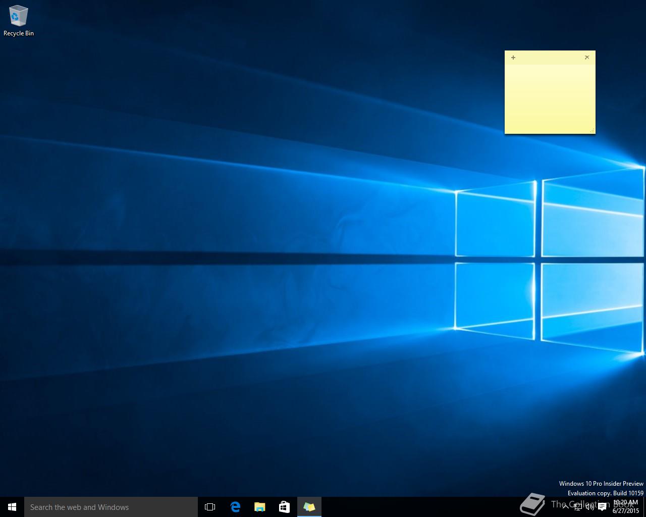Viewport: 646px width, 517px height.
Task: Click the Show desktop strip beside the clock
Action: [644, 507]
